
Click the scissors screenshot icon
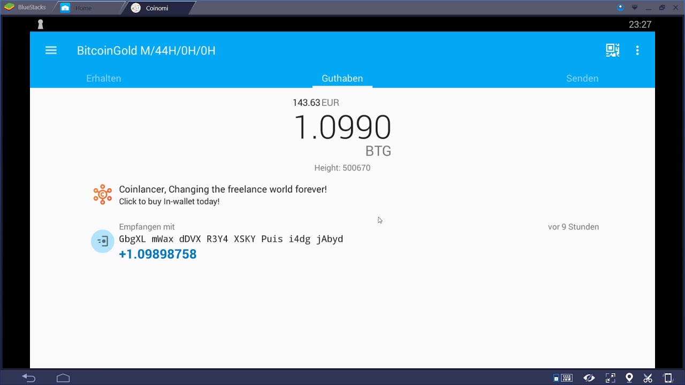pos(648,378)
